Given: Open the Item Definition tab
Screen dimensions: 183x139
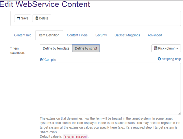Looking at the screenshot, I should tap(49, 35).
